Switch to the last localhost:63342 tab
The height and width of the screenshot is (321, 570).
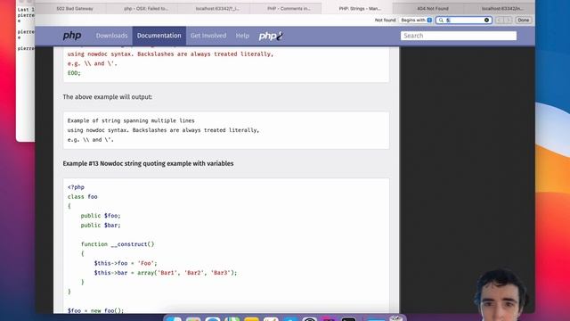tap(502, 8)
